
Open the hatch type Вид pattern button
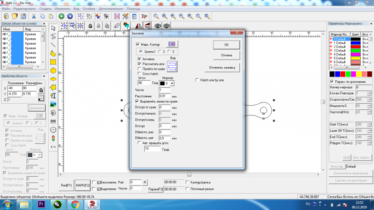(172, 66)
